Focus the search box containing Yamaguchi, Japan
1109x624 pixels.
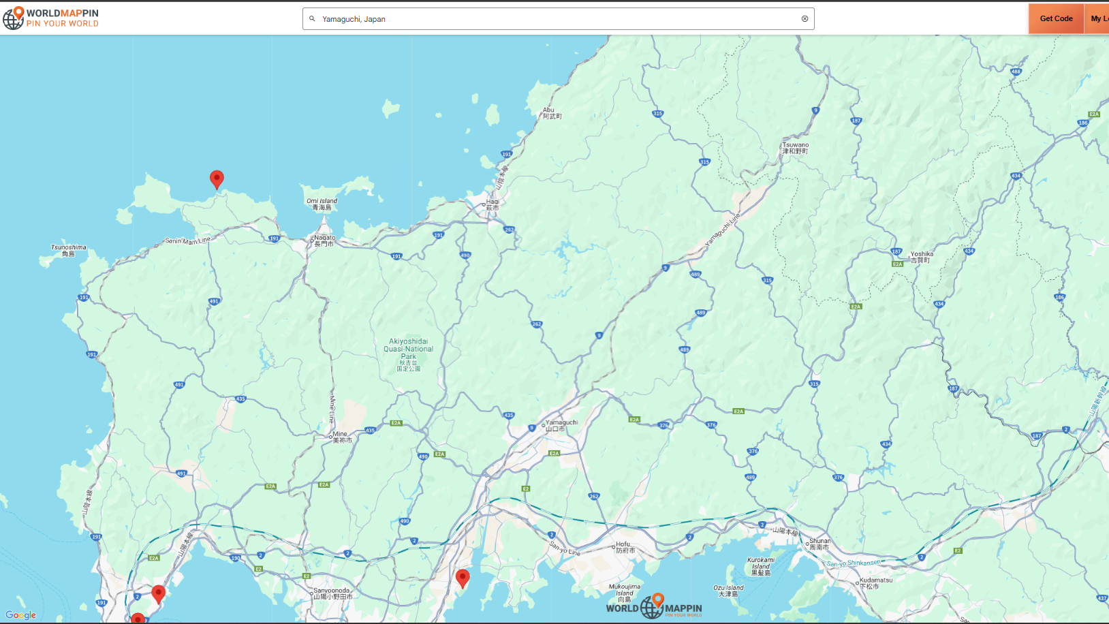559,19
